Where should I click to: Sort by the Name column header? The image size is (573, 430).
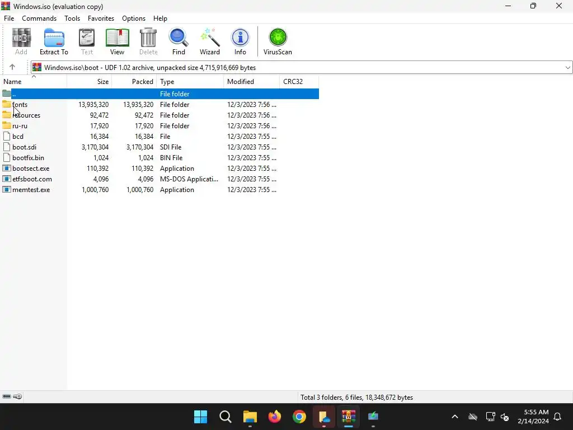coord(34,82)
